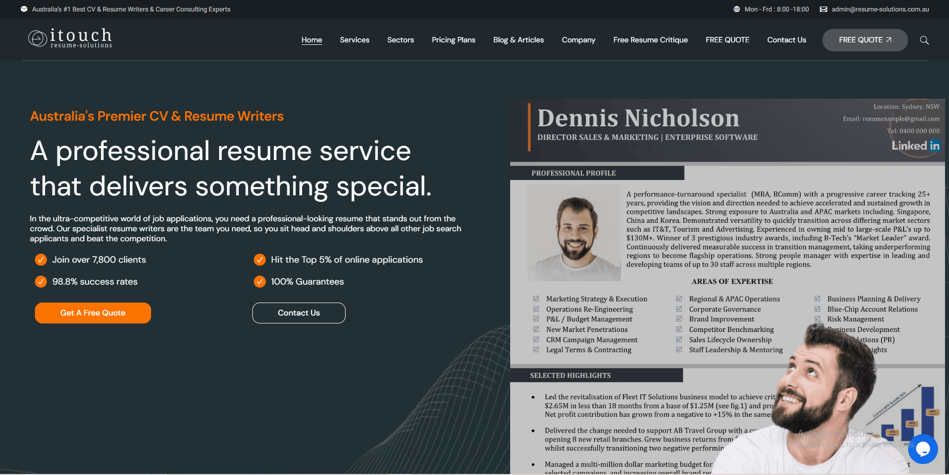The image size is (949, 475).
Task: Open the Free Resume Critique page
Action: pos(650,40)
